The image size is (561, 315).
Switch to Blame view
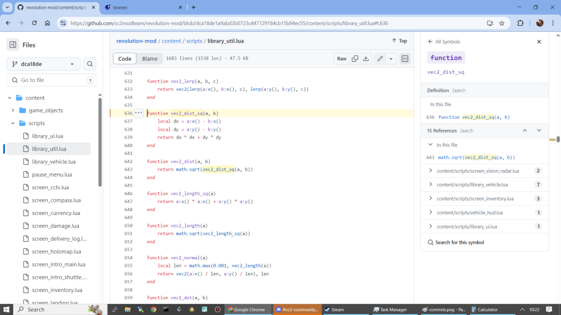tap(150, 59)
